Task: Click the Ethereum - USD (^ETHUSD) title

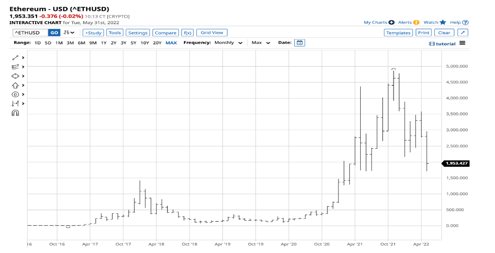Action: [59, 9]
